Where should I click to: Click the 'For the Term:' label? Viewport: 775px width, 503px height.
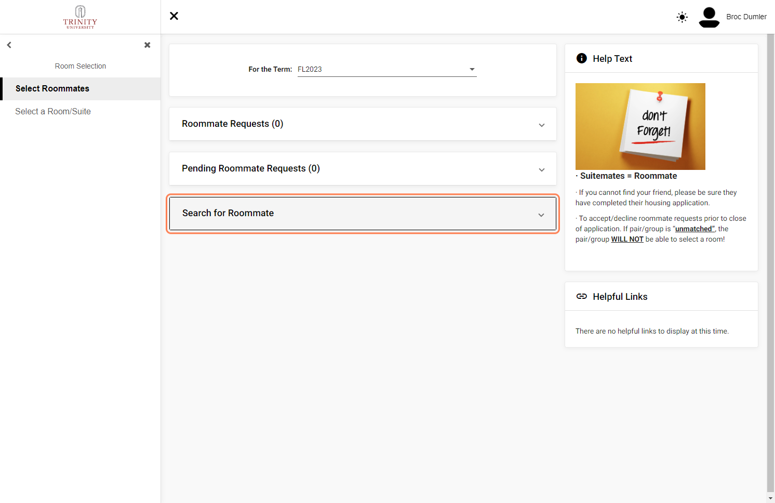pyautogui.click(x=270, y=69)
